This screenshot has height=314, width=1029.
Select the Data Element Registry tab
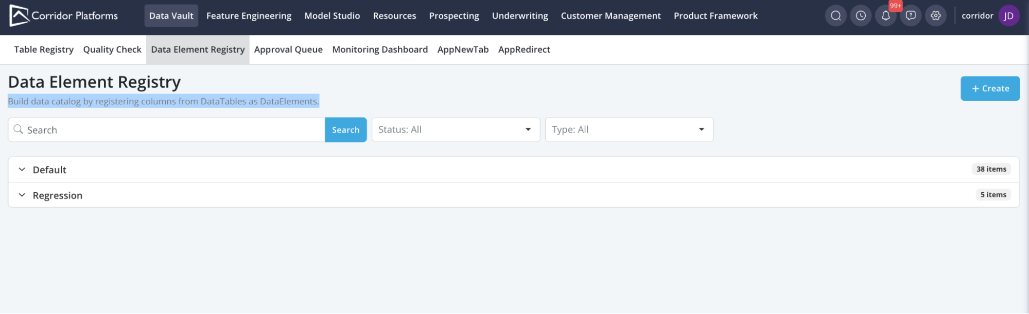click(x=198, y=50)
